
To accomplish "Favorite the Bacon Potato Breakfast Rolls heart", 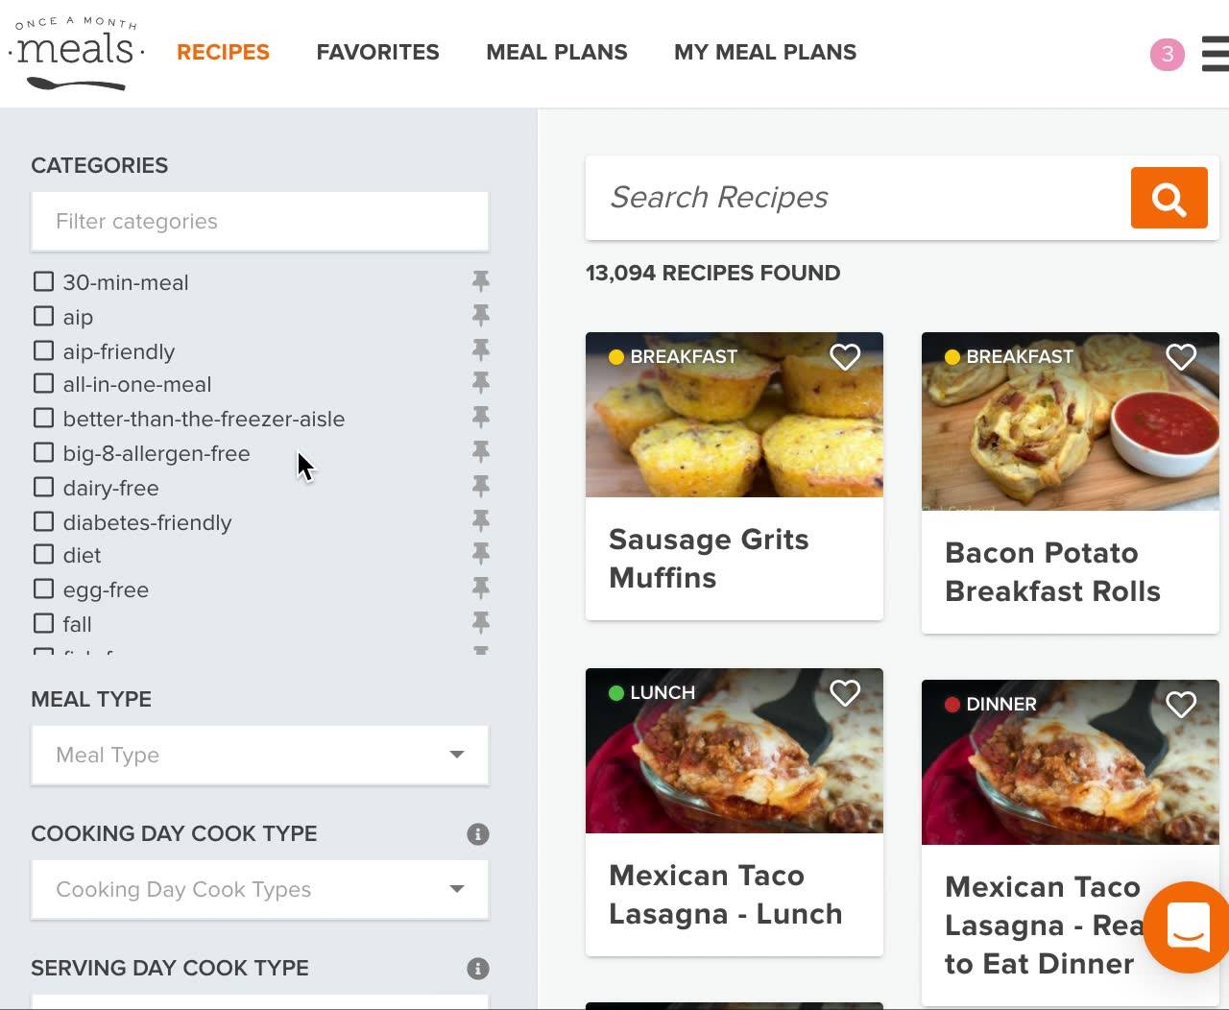I will [x=1181, y=357].
